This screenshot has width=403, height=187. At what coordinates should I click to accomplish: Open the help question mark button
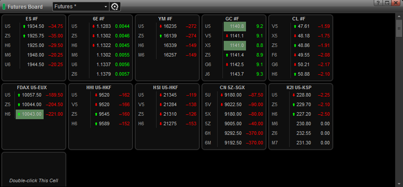pyautogui.click(x=378, y=3)
